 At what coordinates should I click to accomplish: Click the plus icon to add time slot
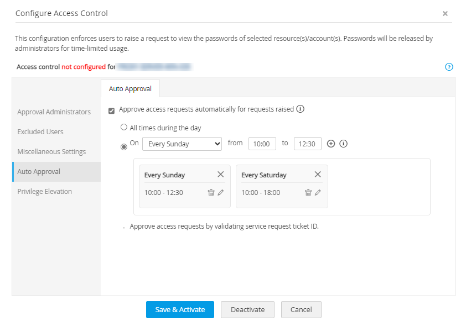click(331, 144)
